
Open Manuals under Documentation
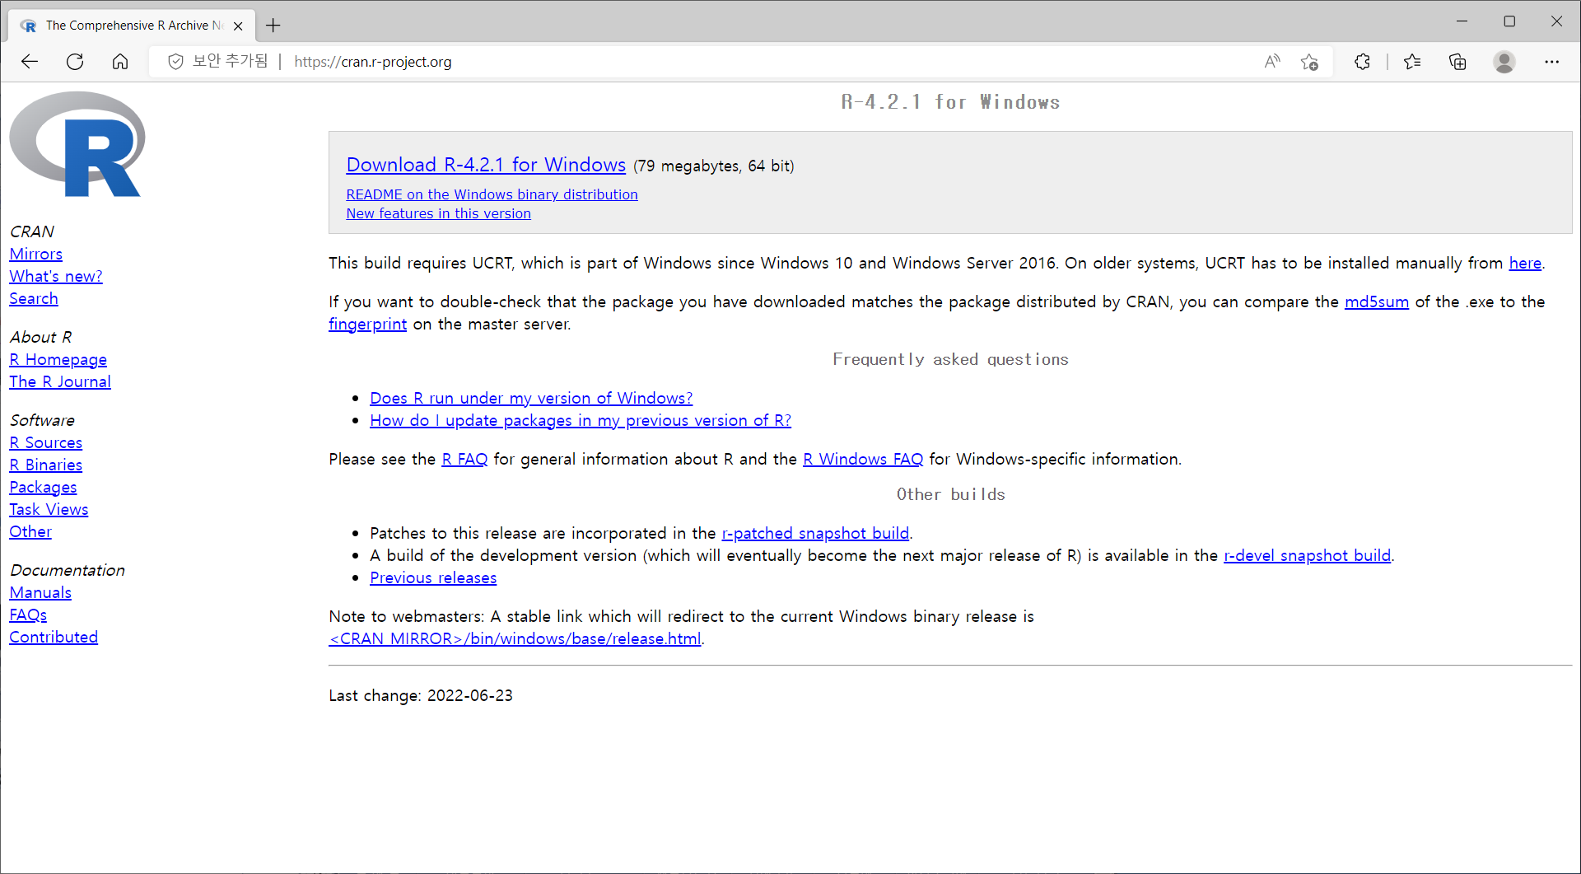[40, 592]
